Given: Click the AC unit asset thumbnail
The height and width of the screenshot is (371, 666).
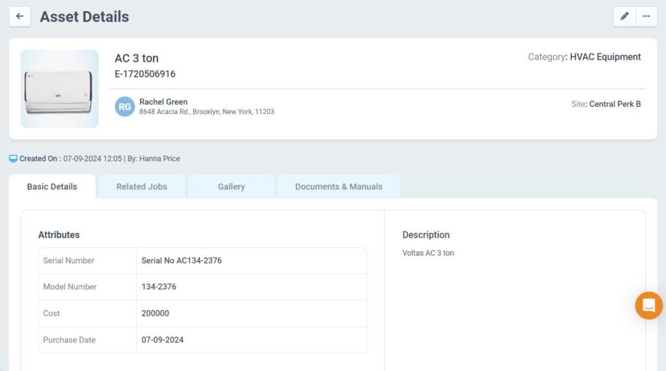Looking at the screenshot, I should [x=60, y=89].
